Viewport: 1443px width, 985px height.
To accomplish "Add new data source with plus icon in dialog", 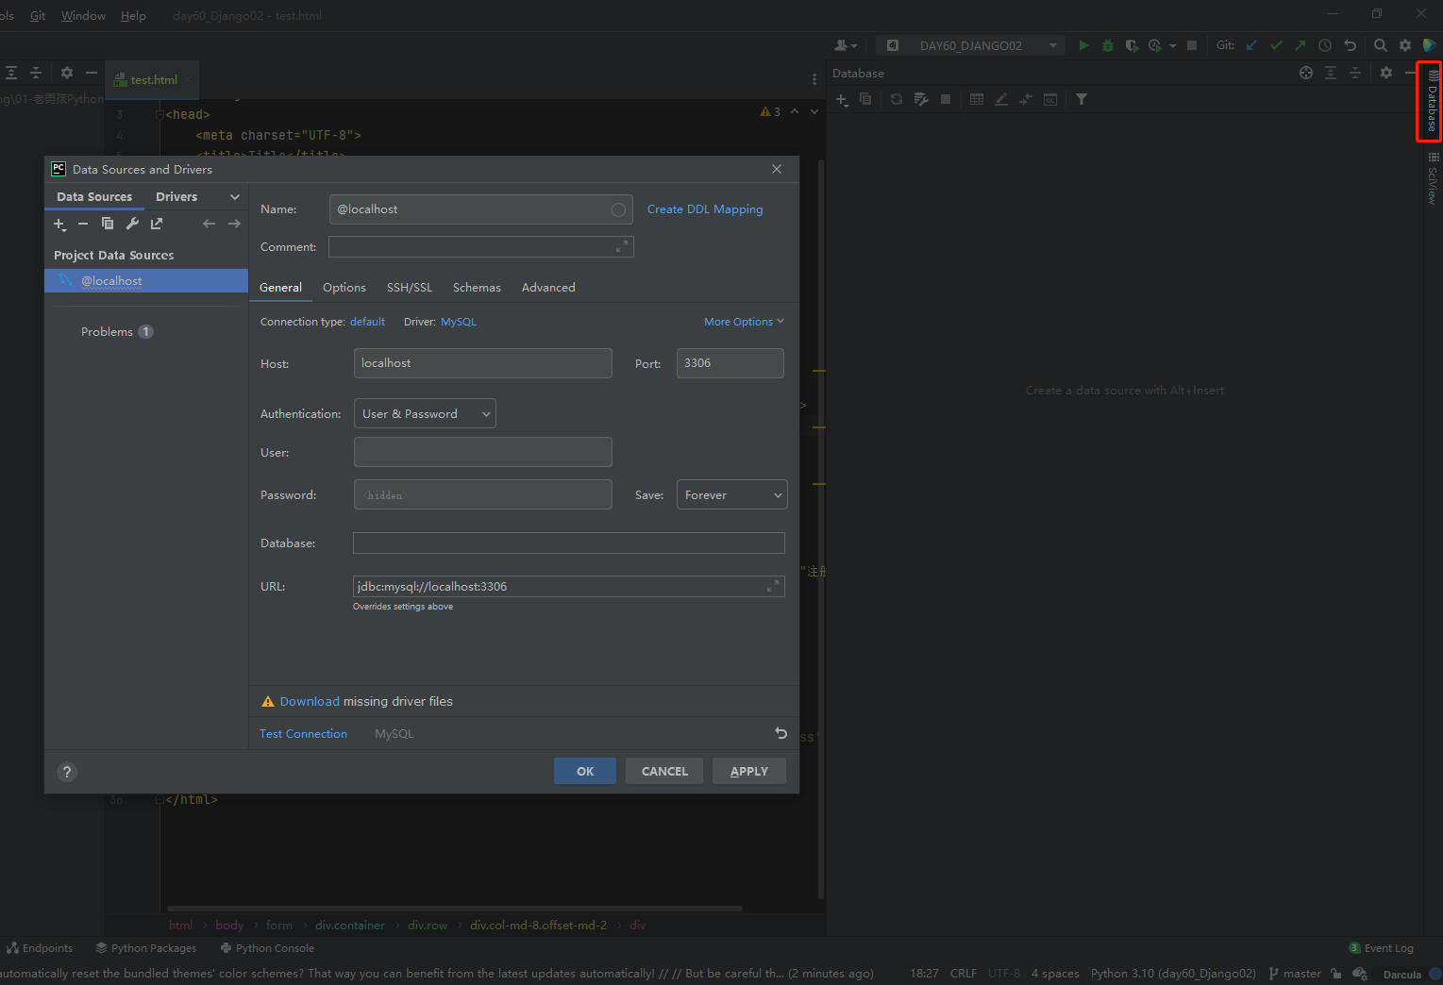I will [59, 224].
